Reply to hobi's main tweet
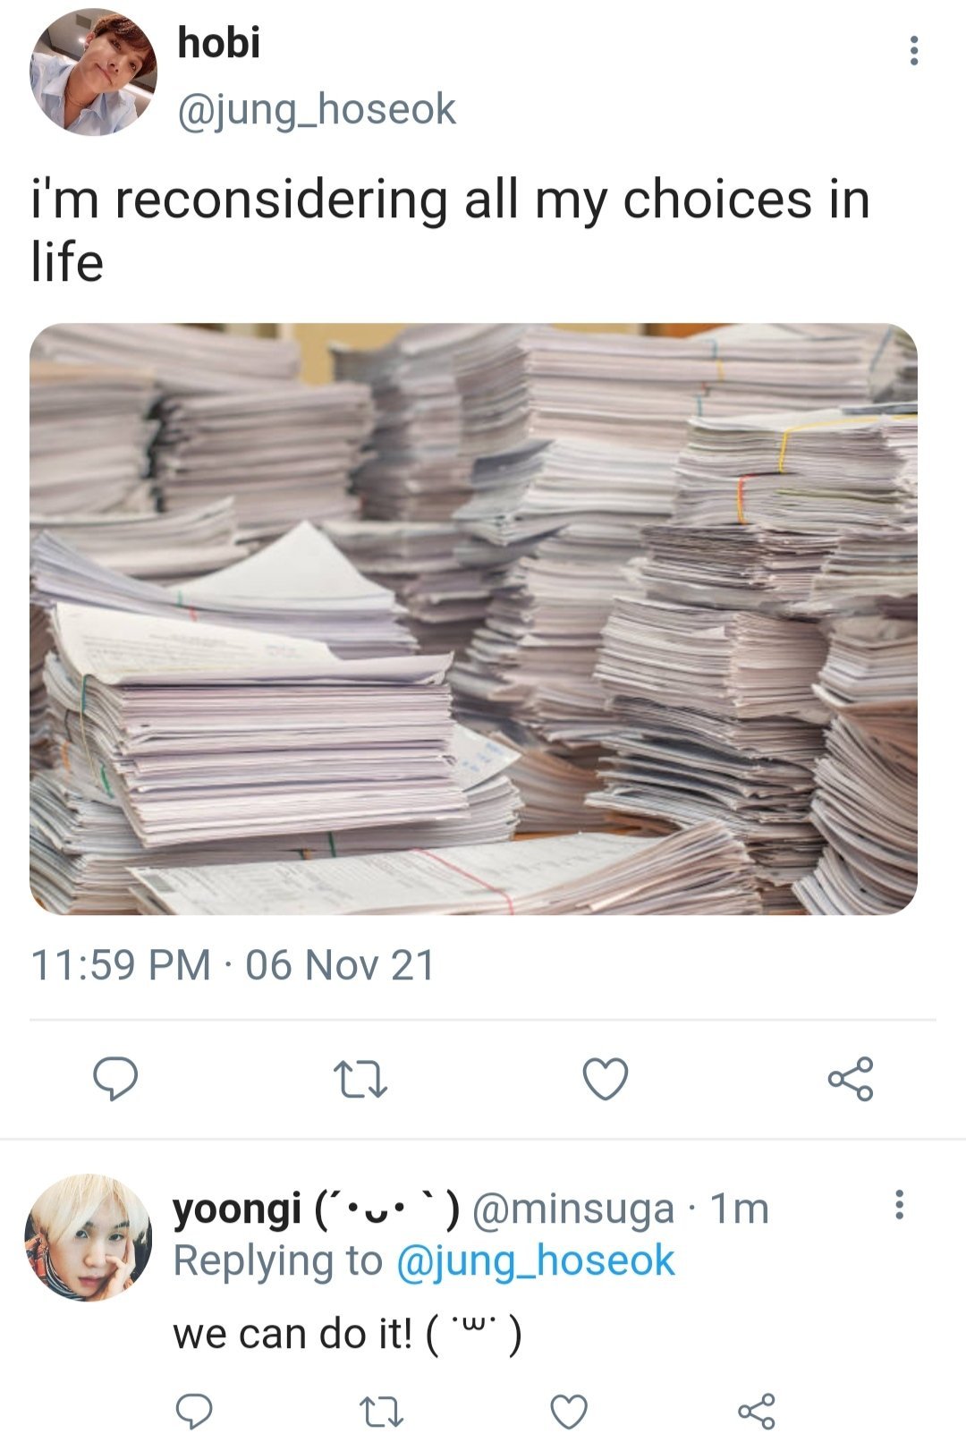966x1442 pixels. 116,1078
